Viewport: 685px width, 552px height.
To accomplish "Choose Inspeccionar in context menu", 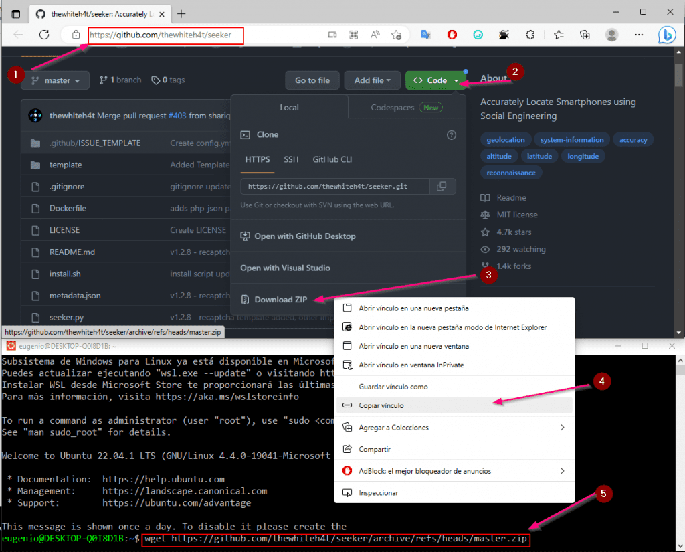I will point(454,493).
